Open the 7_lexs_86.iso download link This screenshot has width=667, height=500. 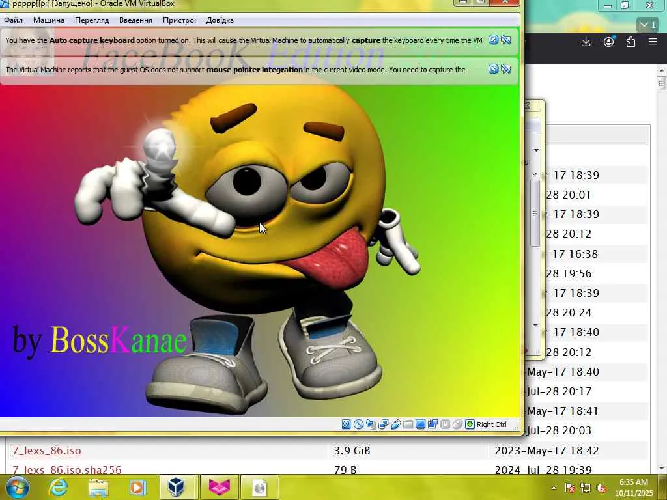(47, 451)
